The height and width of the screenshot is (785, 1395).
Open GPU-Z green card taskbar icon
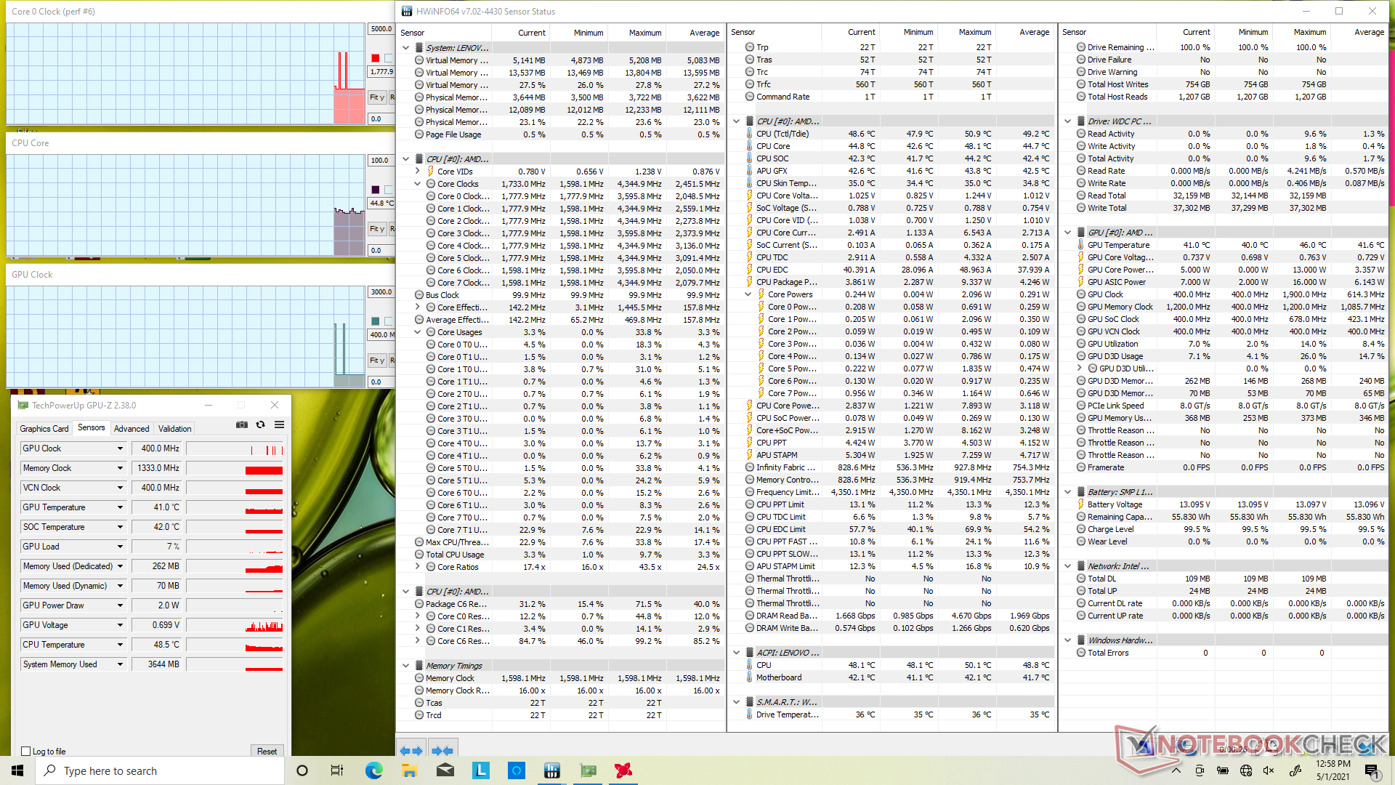click(x=588, y=770)
